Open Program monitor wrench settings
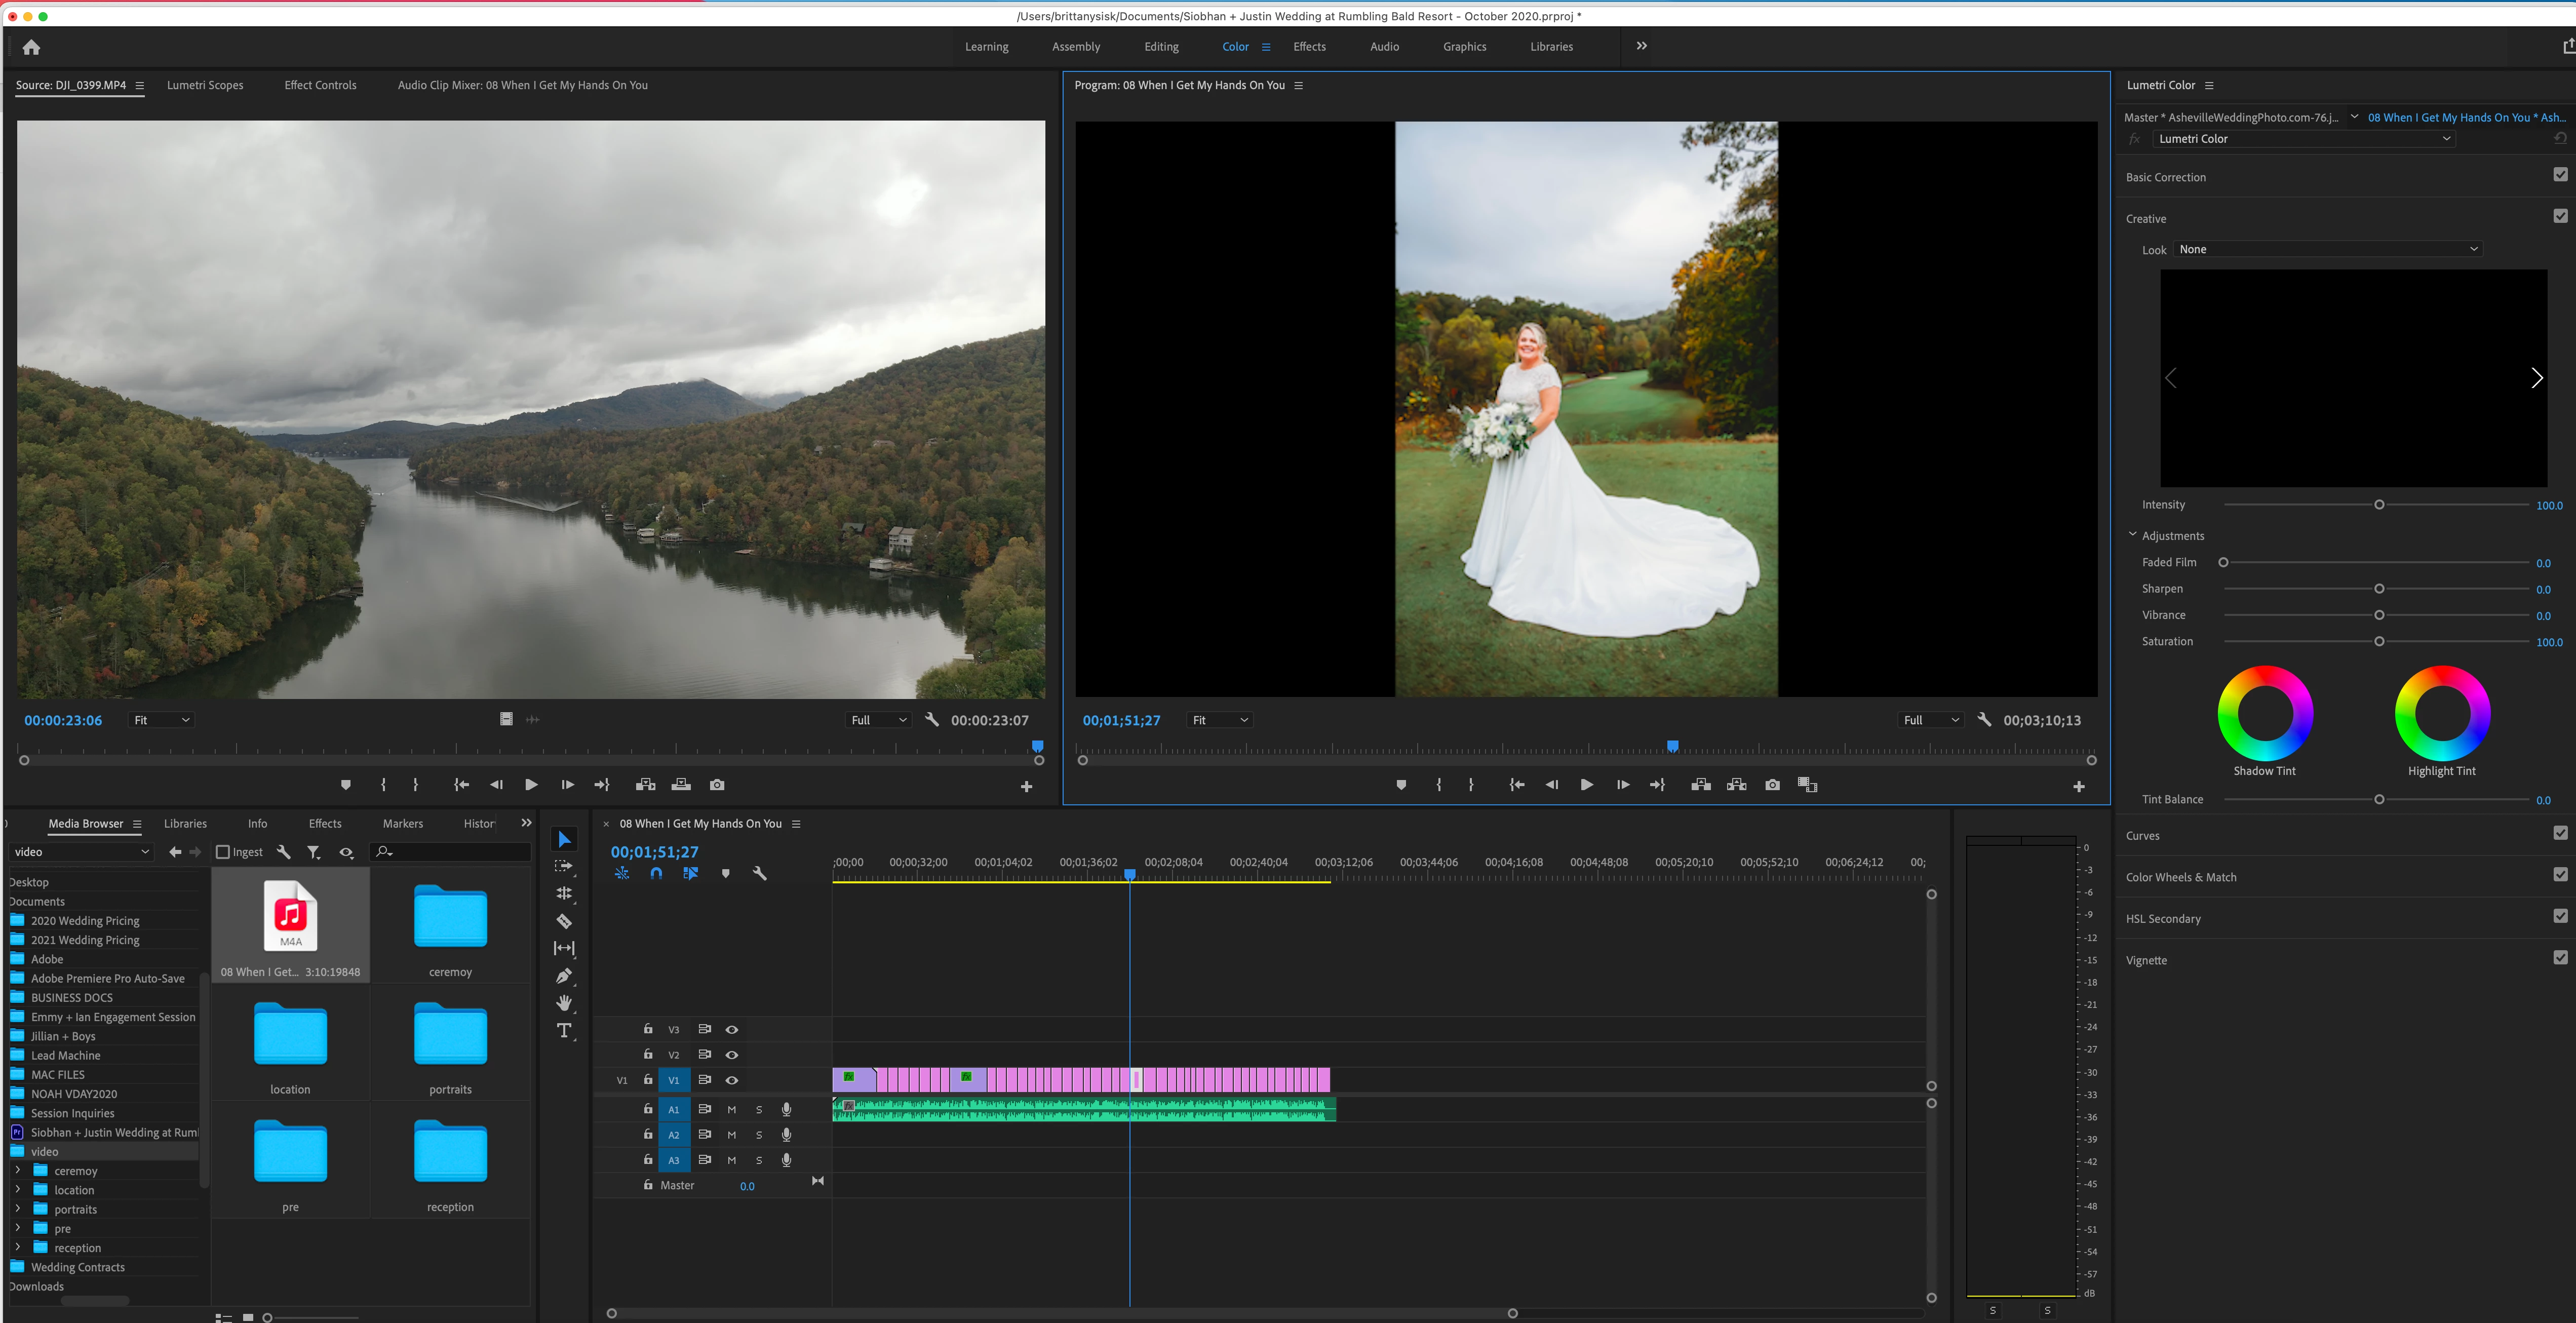Screen dimensions: 2576x1323 (1984, 720)
